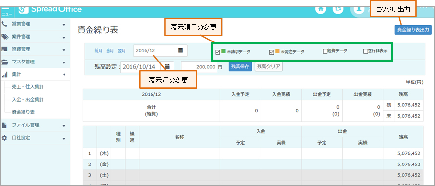Go to 翌月 link
This screenshot has height=186, width=435.
click(122, 51)
